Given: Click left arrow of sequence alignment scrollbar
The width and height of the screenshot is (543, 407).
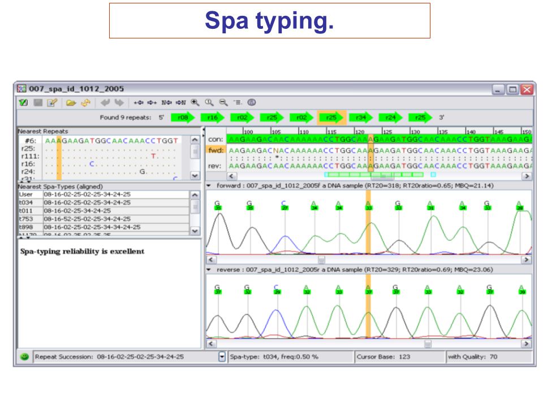Looking at the screenshot, I should (232, 176).
